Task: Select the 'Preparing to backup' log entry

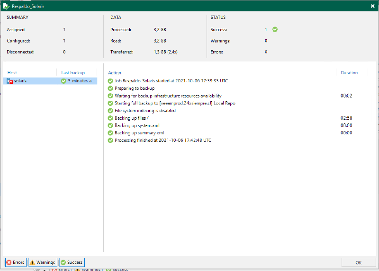Action: click(x=135, y=88)
